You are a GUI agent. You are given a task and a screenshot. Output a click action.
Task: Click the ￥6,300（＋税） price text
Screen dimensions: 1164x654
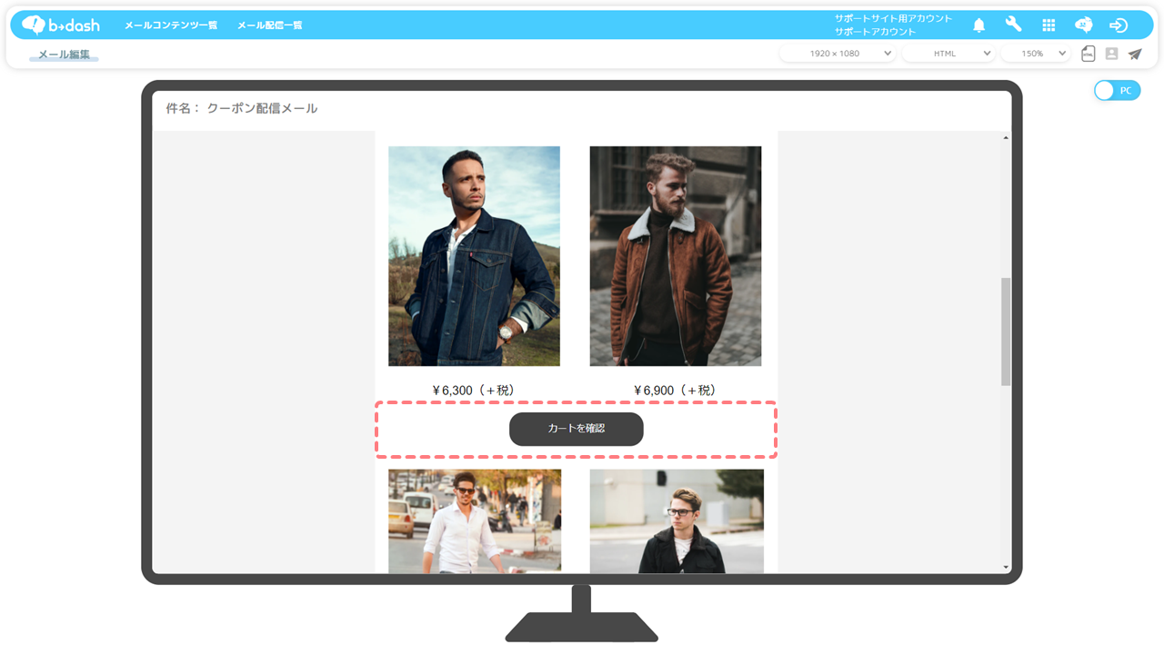474,391
